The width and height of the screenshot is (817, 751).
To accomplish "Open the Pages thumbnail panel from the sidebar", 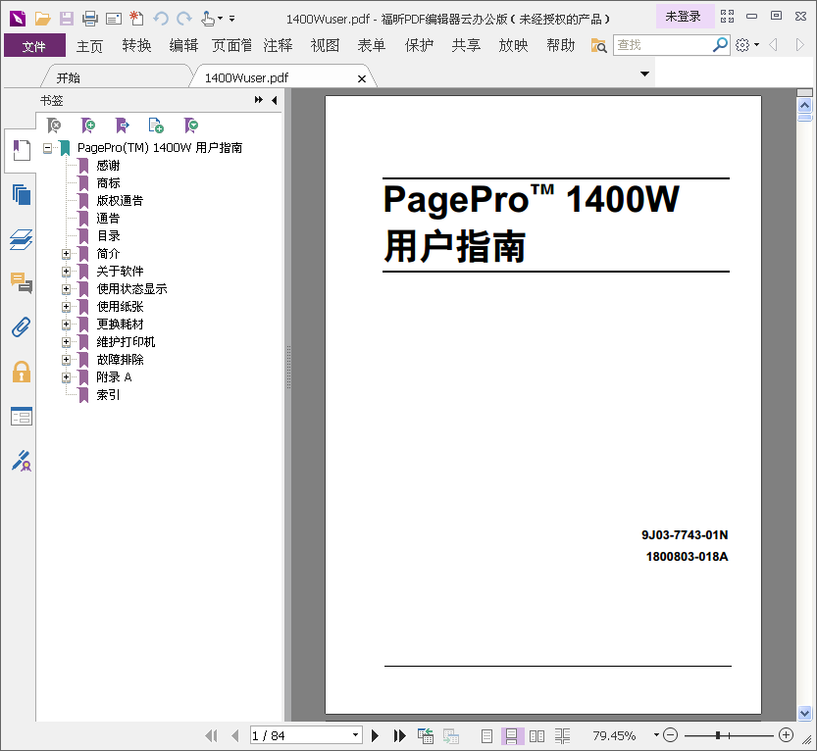I will (x=22, y=195).
